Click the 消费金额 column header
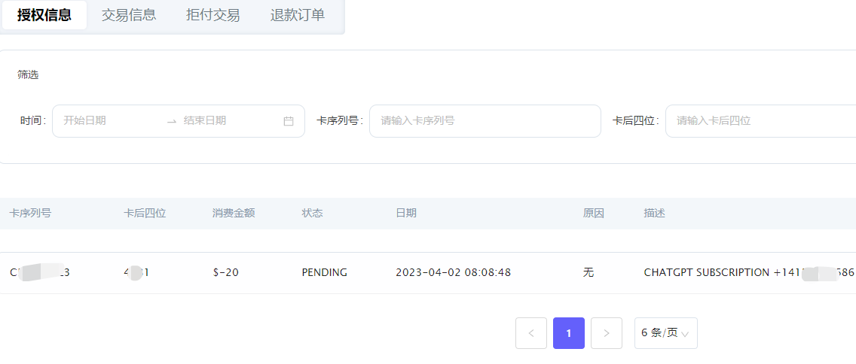Screen dimensions: 856x364 234,213
